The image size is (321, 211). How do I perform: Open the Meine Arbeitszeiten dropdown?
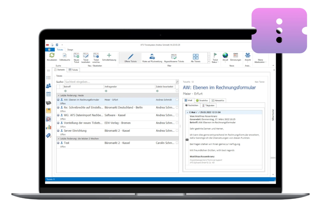pos(260,61)
